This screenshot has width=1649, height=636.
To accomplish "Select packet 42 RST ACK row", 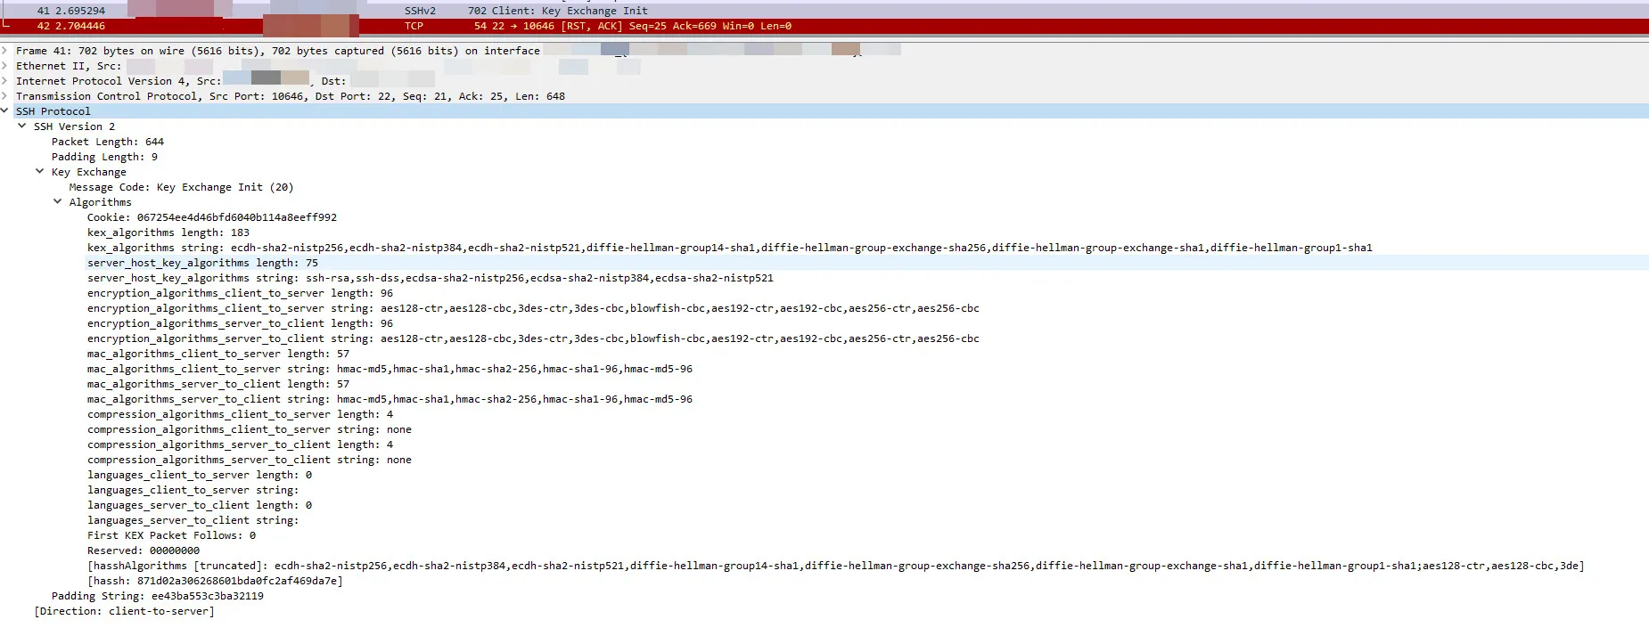I will 824,26.
